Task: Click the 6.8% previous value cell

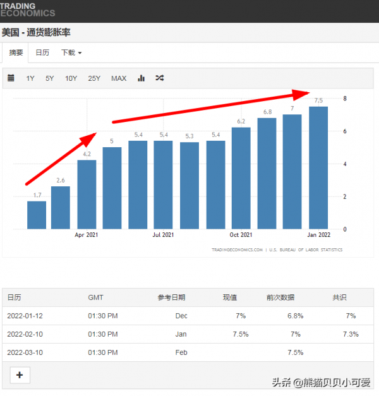Action: pos(296,316)
